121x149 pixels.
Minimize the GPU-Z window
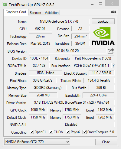pos(92,4)
